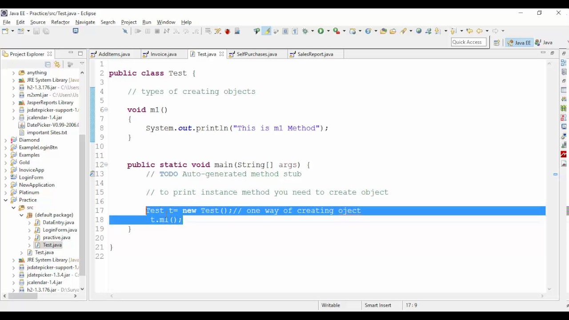Collapse the (default package) node
Image resolution: width=569 pixels, height=320 pixels.
click(x=22, y=215)
